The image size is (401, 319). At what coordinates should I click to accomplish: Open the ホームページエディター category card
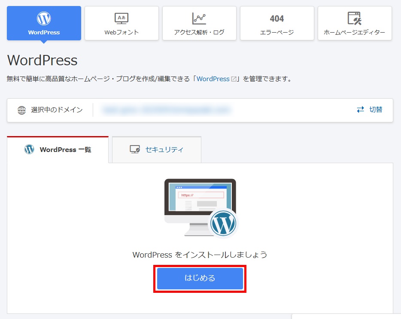coord(355,23)
